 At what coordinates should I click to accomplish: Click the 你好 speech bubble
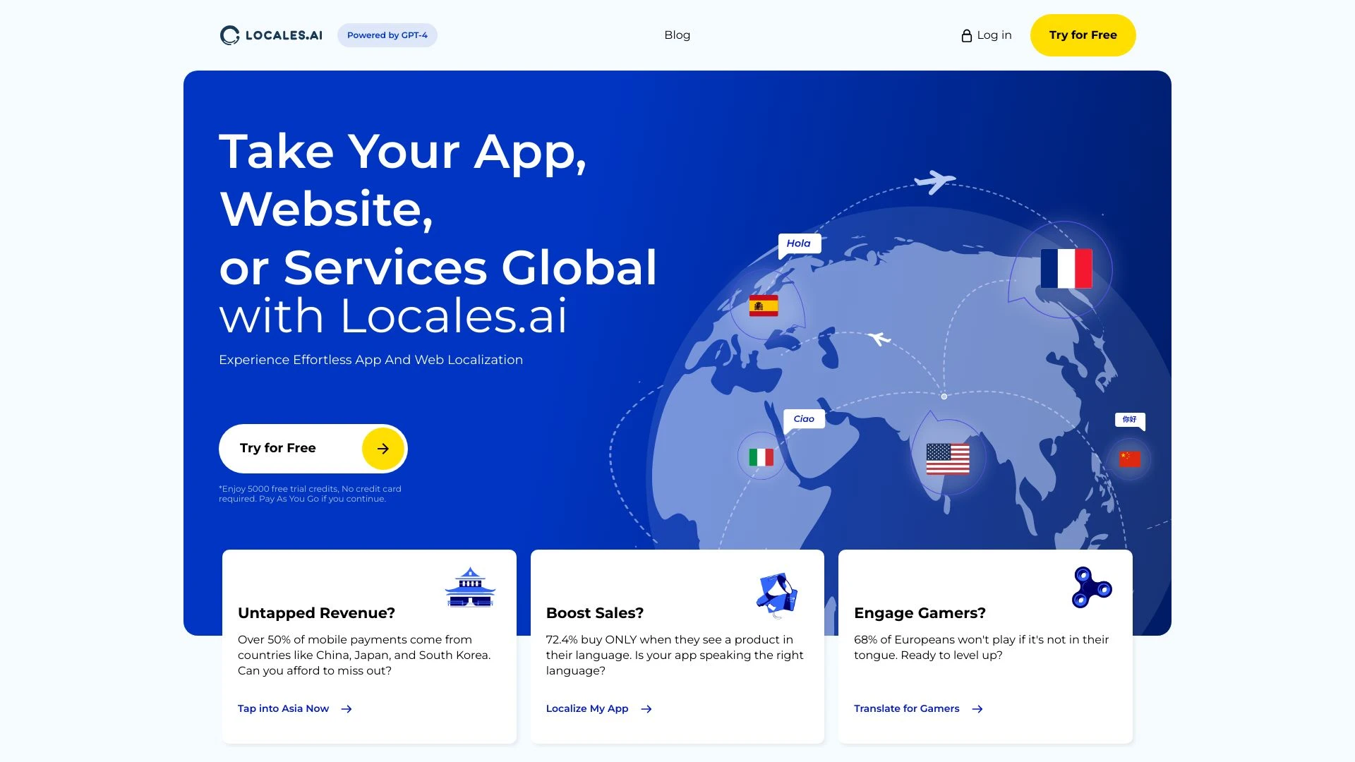pos(1129,420)
